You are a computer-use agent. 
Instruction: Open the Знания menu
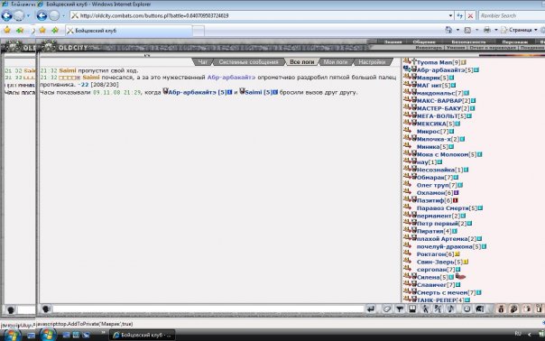coord(393,41)
